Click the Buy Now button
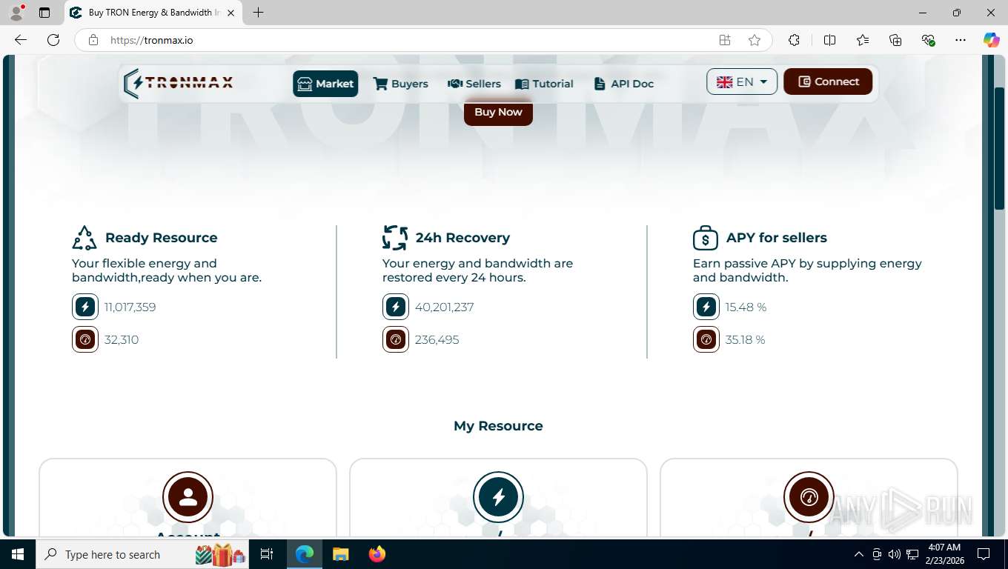This screenshot has width=1008, height=569. (x=498, y=112)
